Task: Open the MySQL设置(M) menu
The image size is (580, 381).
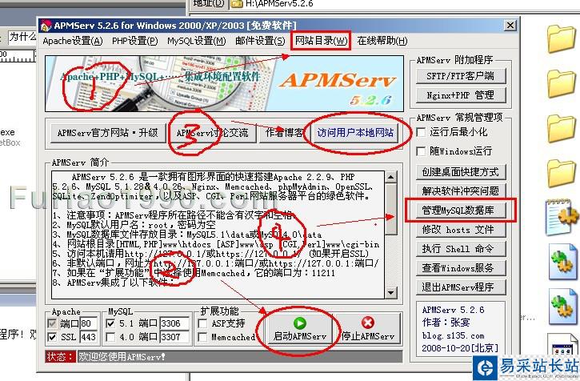Action: 197,41
